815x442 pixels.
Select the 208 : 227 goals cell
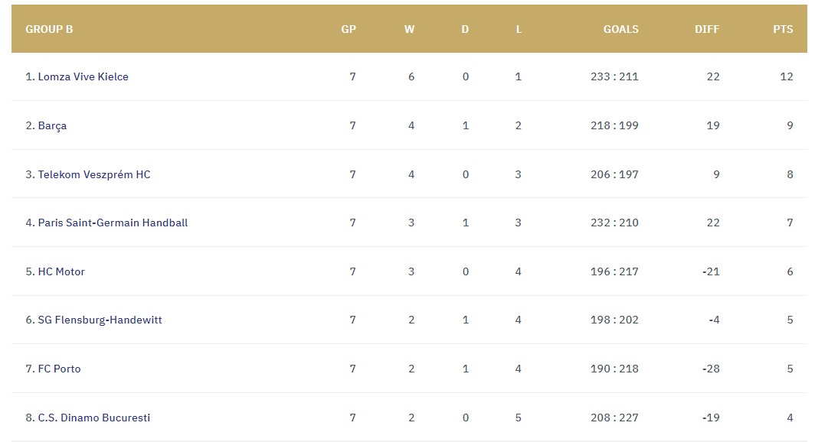click(614, 418)
